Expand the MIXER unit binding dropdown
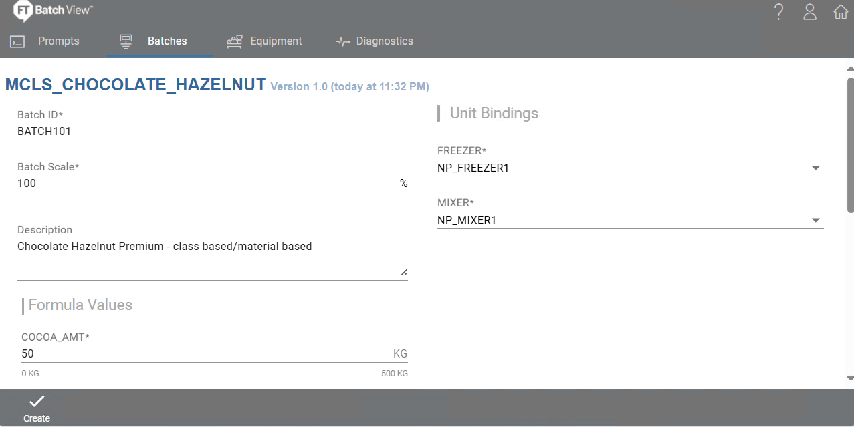 point(630,221)
